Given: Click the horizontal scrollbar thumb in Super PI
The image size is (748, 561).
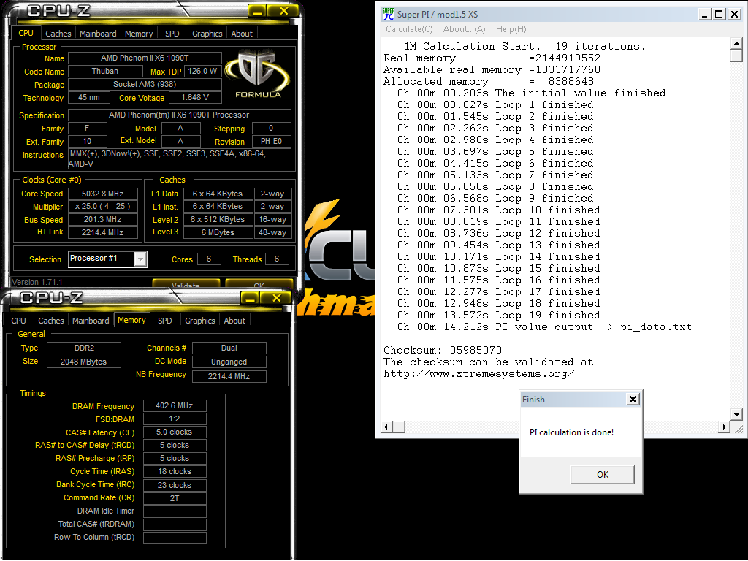Looking at the screenshot, I should (400, 427).
